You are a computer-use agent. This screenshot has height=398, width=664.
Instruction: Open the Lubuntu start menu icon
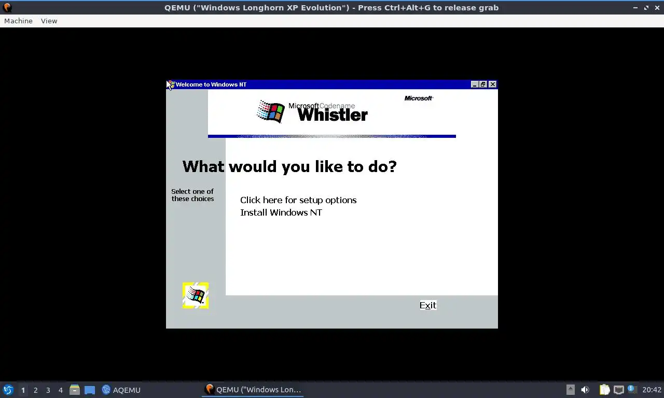pos(8,390)
